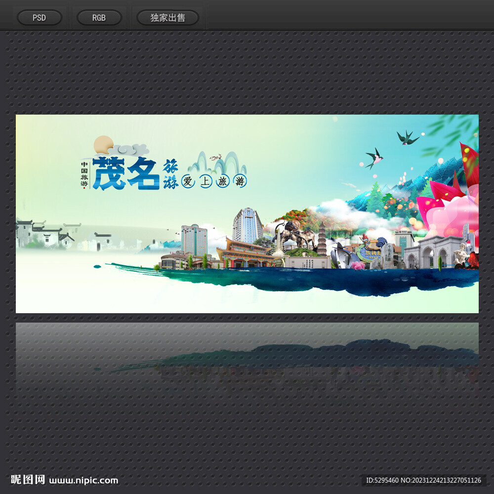Click the ID:5295460 number text

click(x=382, y=480)
